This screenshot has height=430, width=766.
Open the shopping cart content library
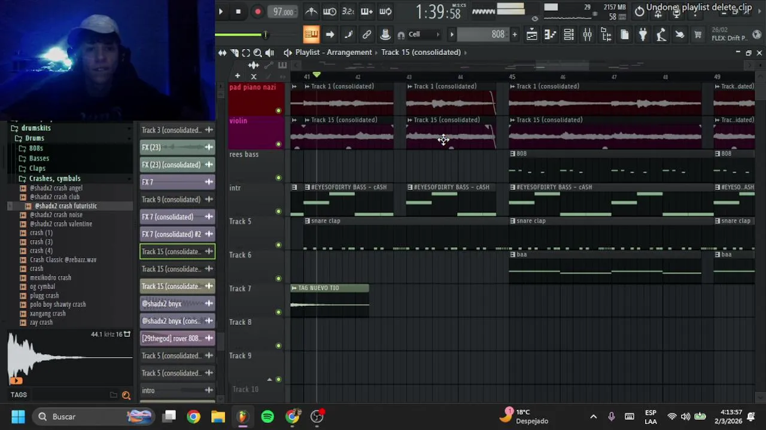(698, 35)
